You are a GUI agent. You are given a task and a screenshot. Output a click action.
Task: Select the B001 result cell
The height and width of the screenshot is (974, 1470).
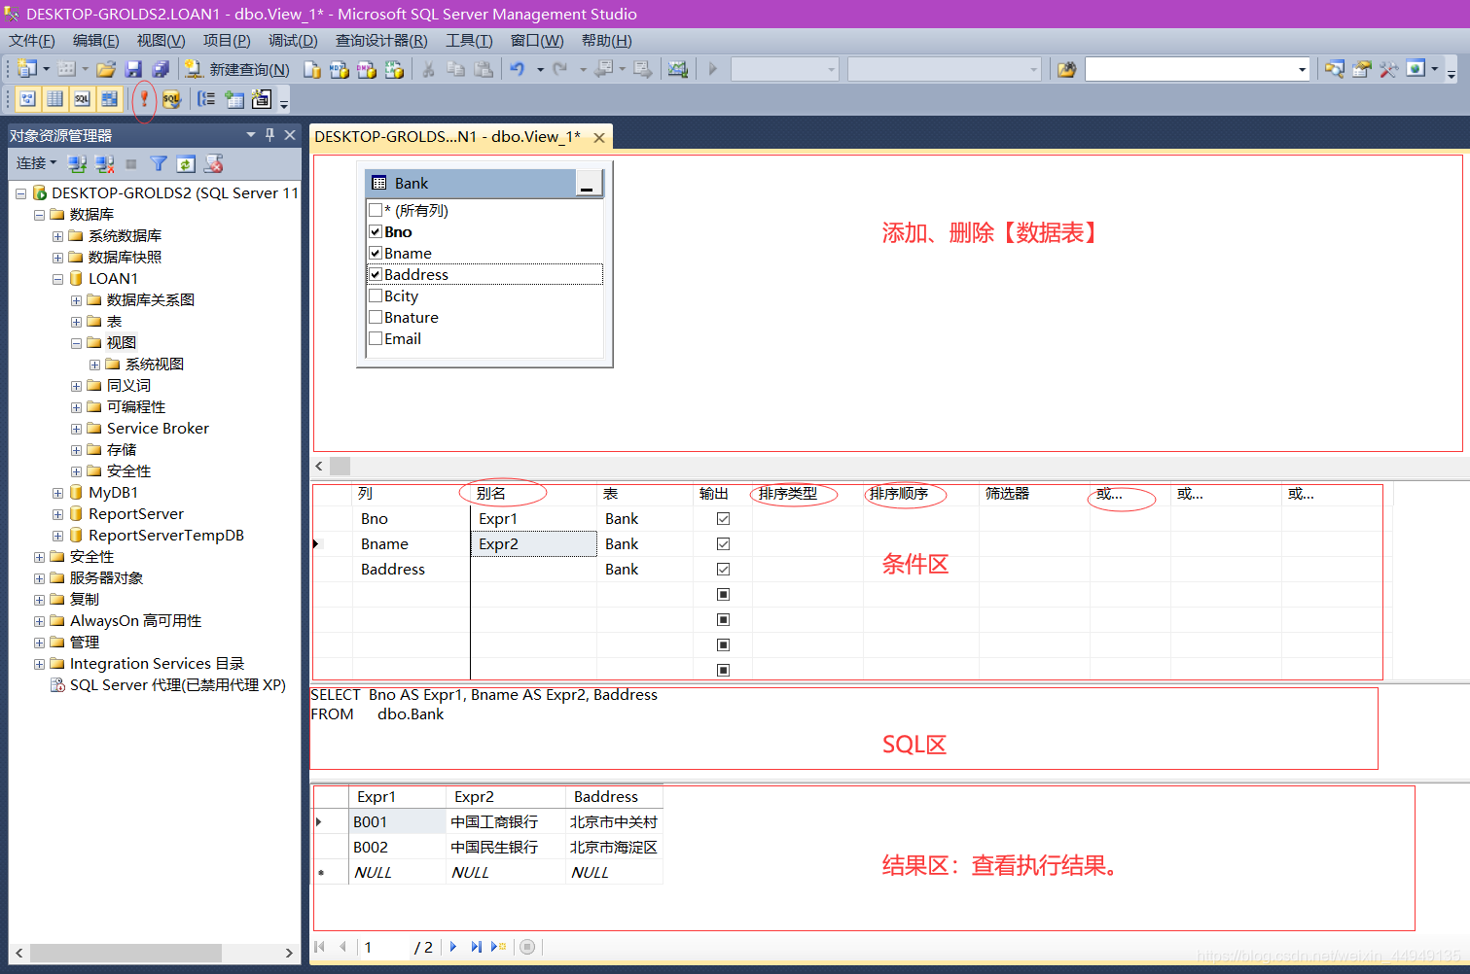(397, 821)
